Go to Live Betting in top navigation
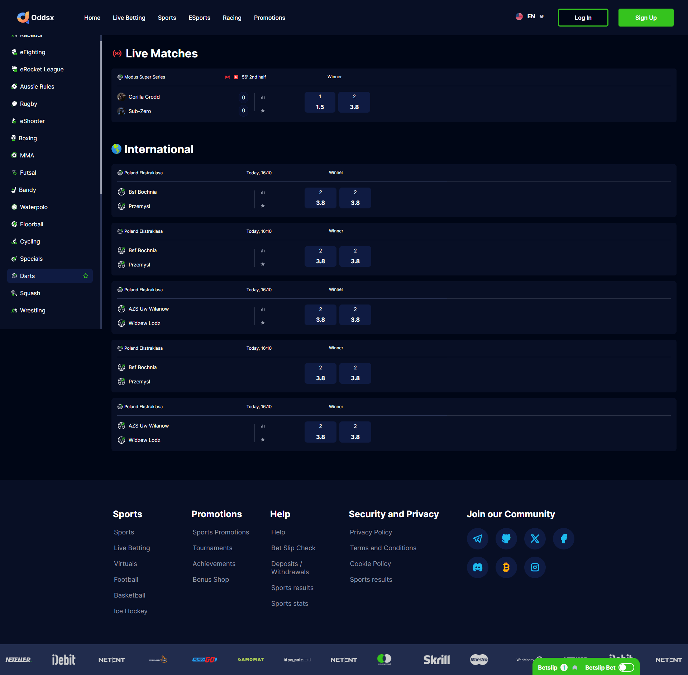Screen dimensions: 688x675 [x=129, y=18]
